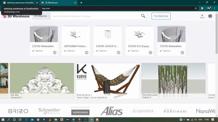The image size is (218, 122).
Task: Open the COVID ICU Equip... collection
Action: coord(139,41)
